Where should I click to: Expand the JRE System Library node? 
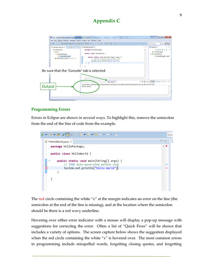pos(54,58)
